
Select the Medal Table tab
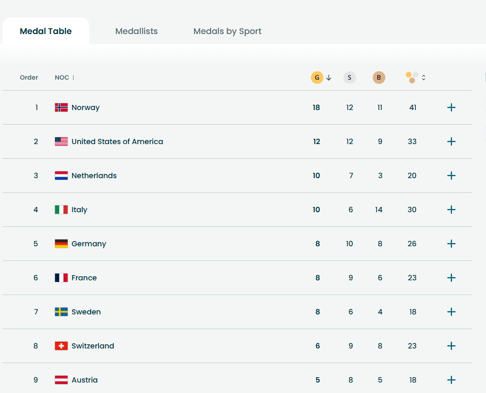point(46,31)
